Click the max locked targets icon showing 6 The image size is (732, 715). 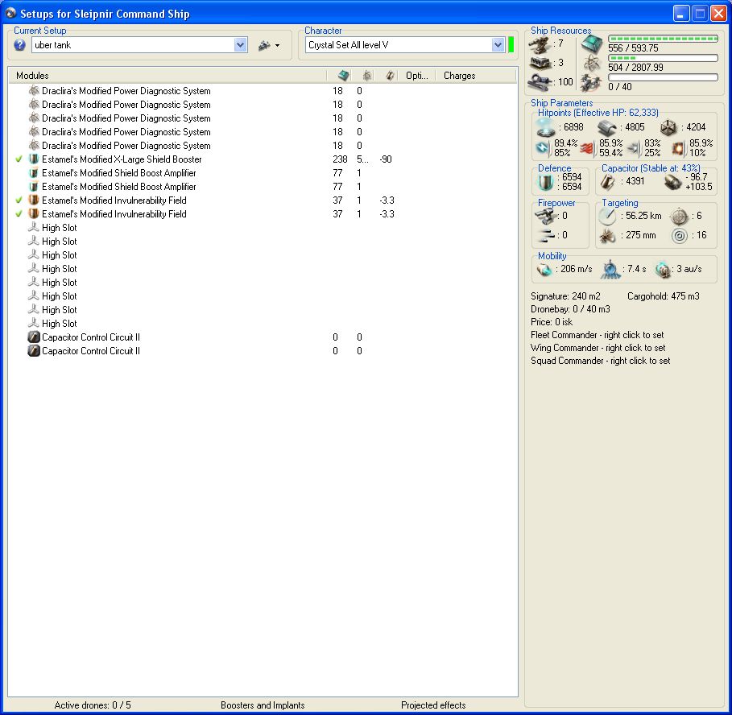679,216
